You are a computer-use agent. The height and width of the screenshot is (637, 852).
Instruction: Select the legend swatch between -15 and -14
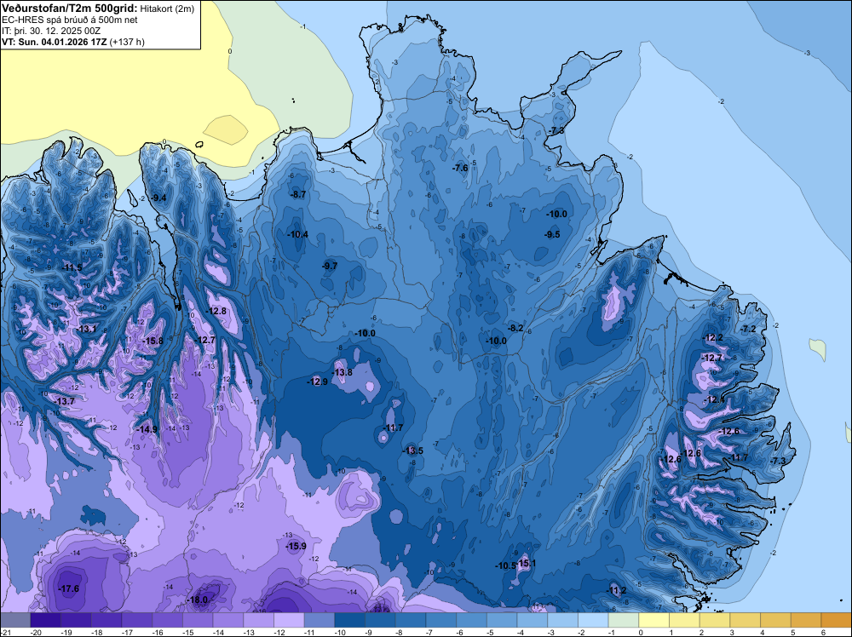(x=198, y=620)
